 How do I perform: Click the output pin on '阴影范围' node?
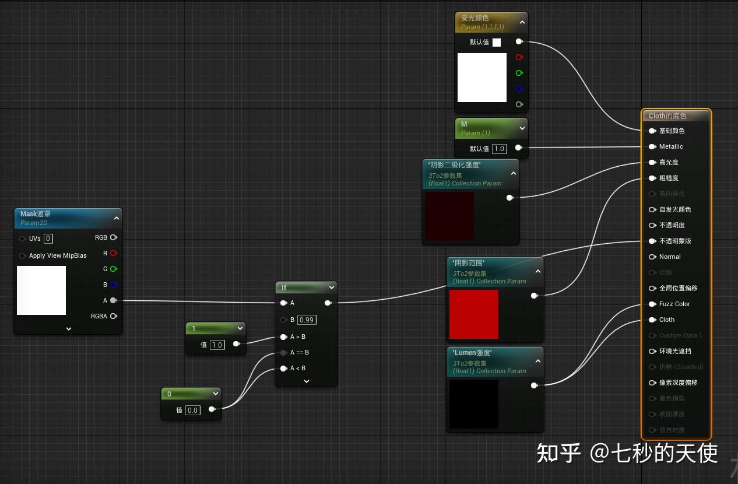coord(534,296)
